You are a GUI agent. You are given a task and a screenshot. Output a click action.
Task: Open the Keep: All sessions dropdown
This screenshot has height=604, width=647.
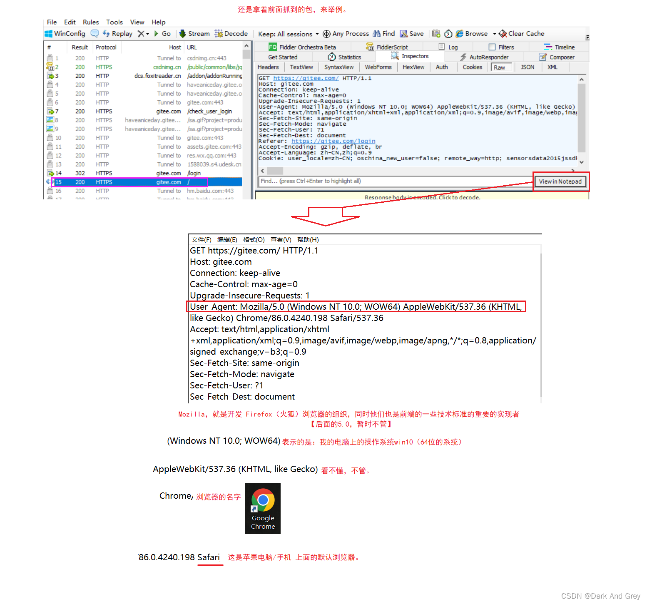tap(288, 34)
